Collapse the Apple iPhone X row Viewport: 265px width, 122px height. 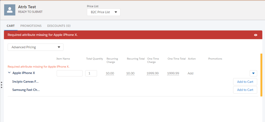[9, 73]
